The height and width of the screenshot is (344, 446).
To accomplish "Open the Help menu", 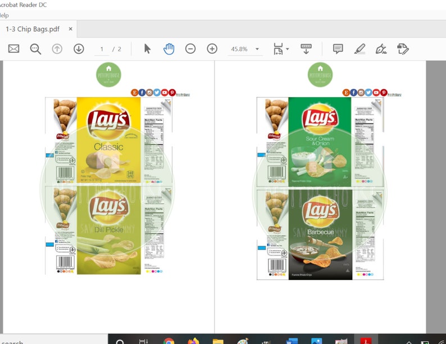I will 4,15.
